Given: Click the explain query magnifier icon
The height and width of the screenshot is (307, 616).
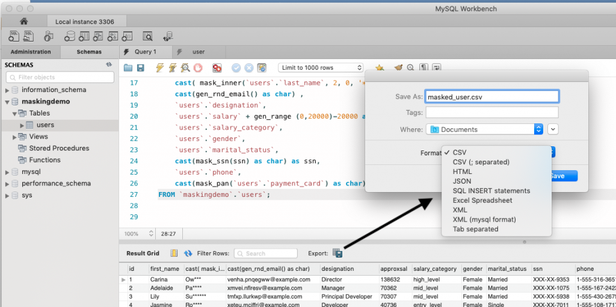Looking at the screenshot, I should pos(185,68).
